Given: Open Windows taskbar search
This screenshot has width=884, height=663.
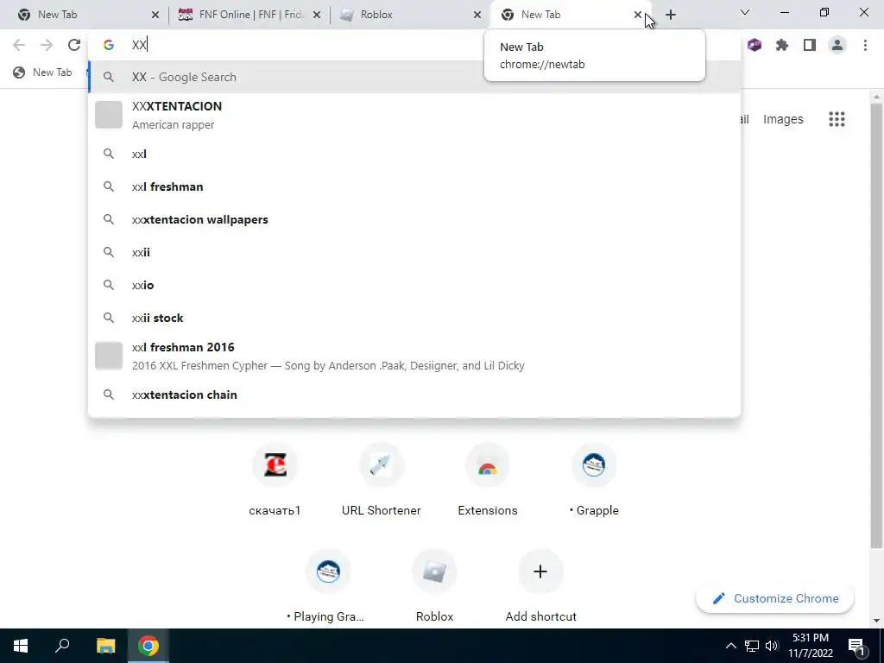Looking at the screenshot, I should click(62, 646).
